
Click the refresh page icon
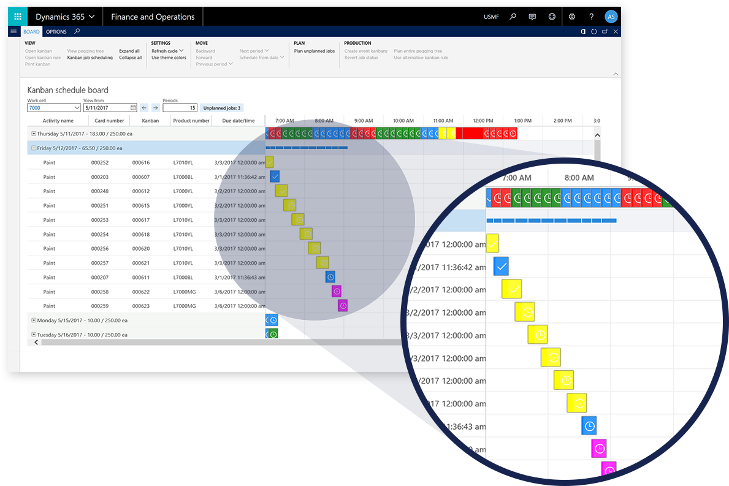pos(594,32)
